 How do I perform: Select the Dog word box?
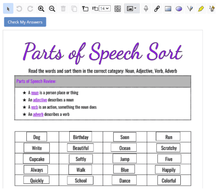pyautogui.click(x=37, y=137)
